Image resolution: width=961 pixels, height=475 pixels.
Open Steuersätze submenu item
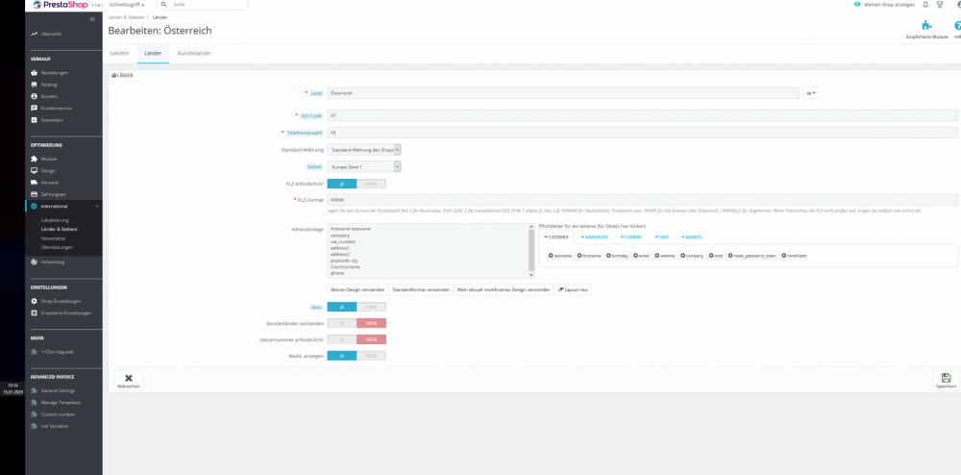(x=53, y=237)
